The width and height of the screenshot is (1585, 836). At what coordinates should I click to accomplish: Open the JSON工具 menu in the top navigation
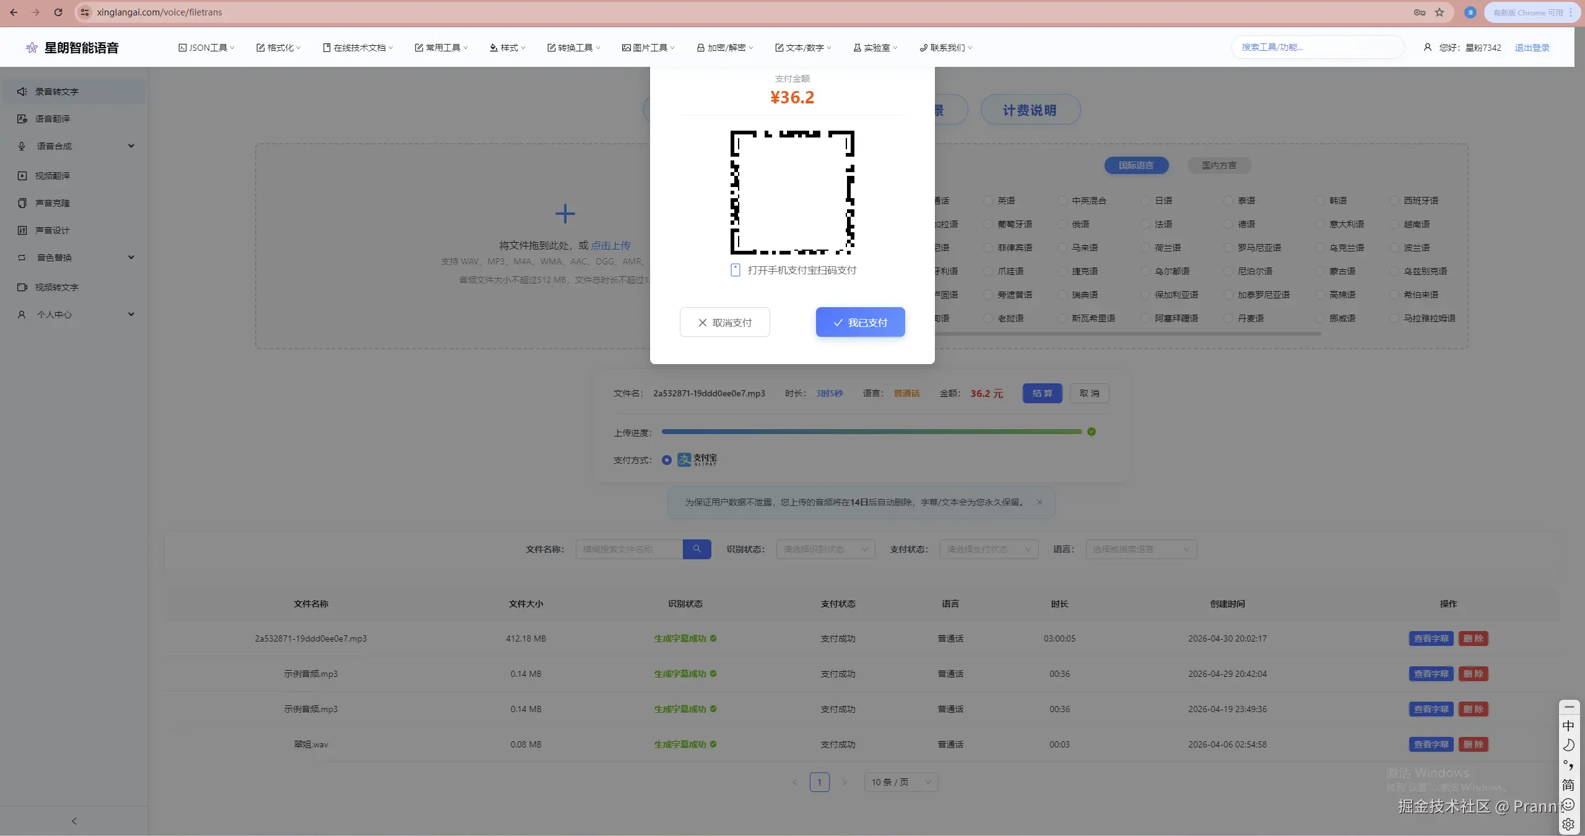coord(206,48)
